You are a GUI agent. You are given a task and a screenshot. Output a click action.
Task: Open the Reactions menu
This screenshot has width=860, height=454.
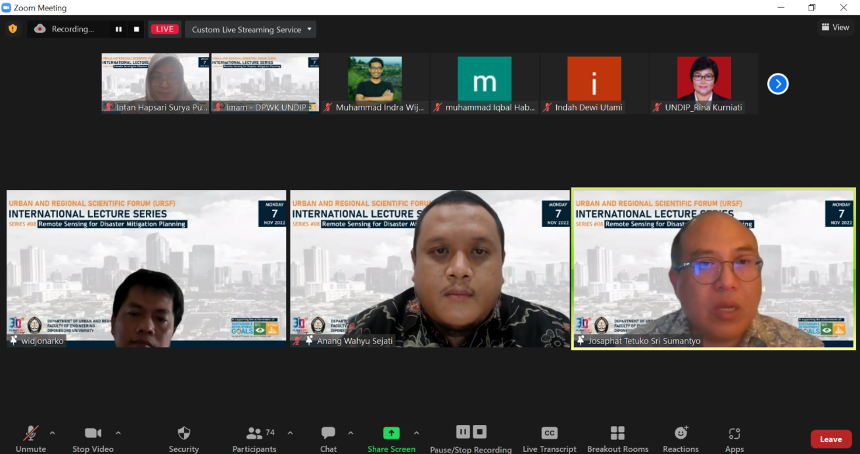[x=681, y=438]
